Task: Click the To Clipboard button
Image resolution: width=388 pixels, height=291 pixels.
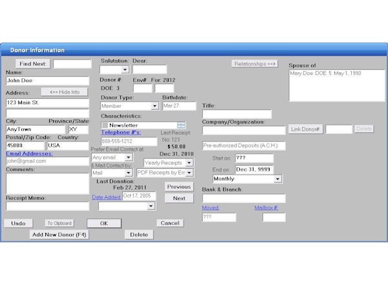Action: (59, 223)
